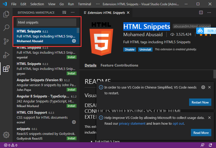Open editor more actions ellipsis
This screenshot has width=216, height=148.
click(209, 13)
